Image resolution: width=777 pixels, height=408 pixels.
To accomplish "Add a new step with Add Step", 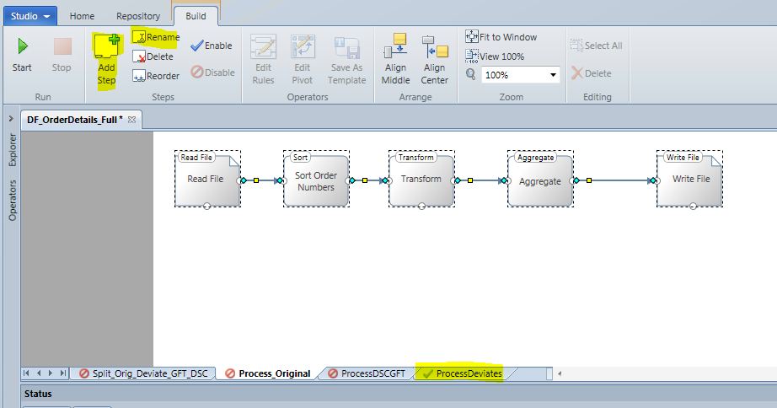I will pos(106,61).
